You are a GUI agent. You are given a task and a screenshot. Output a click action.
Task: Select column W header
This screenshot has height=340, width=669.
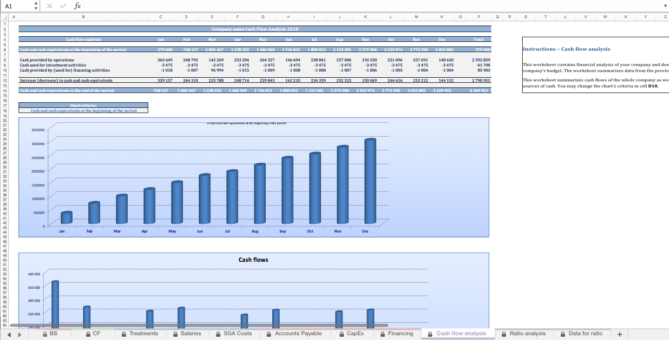click(x=605, y=17)
